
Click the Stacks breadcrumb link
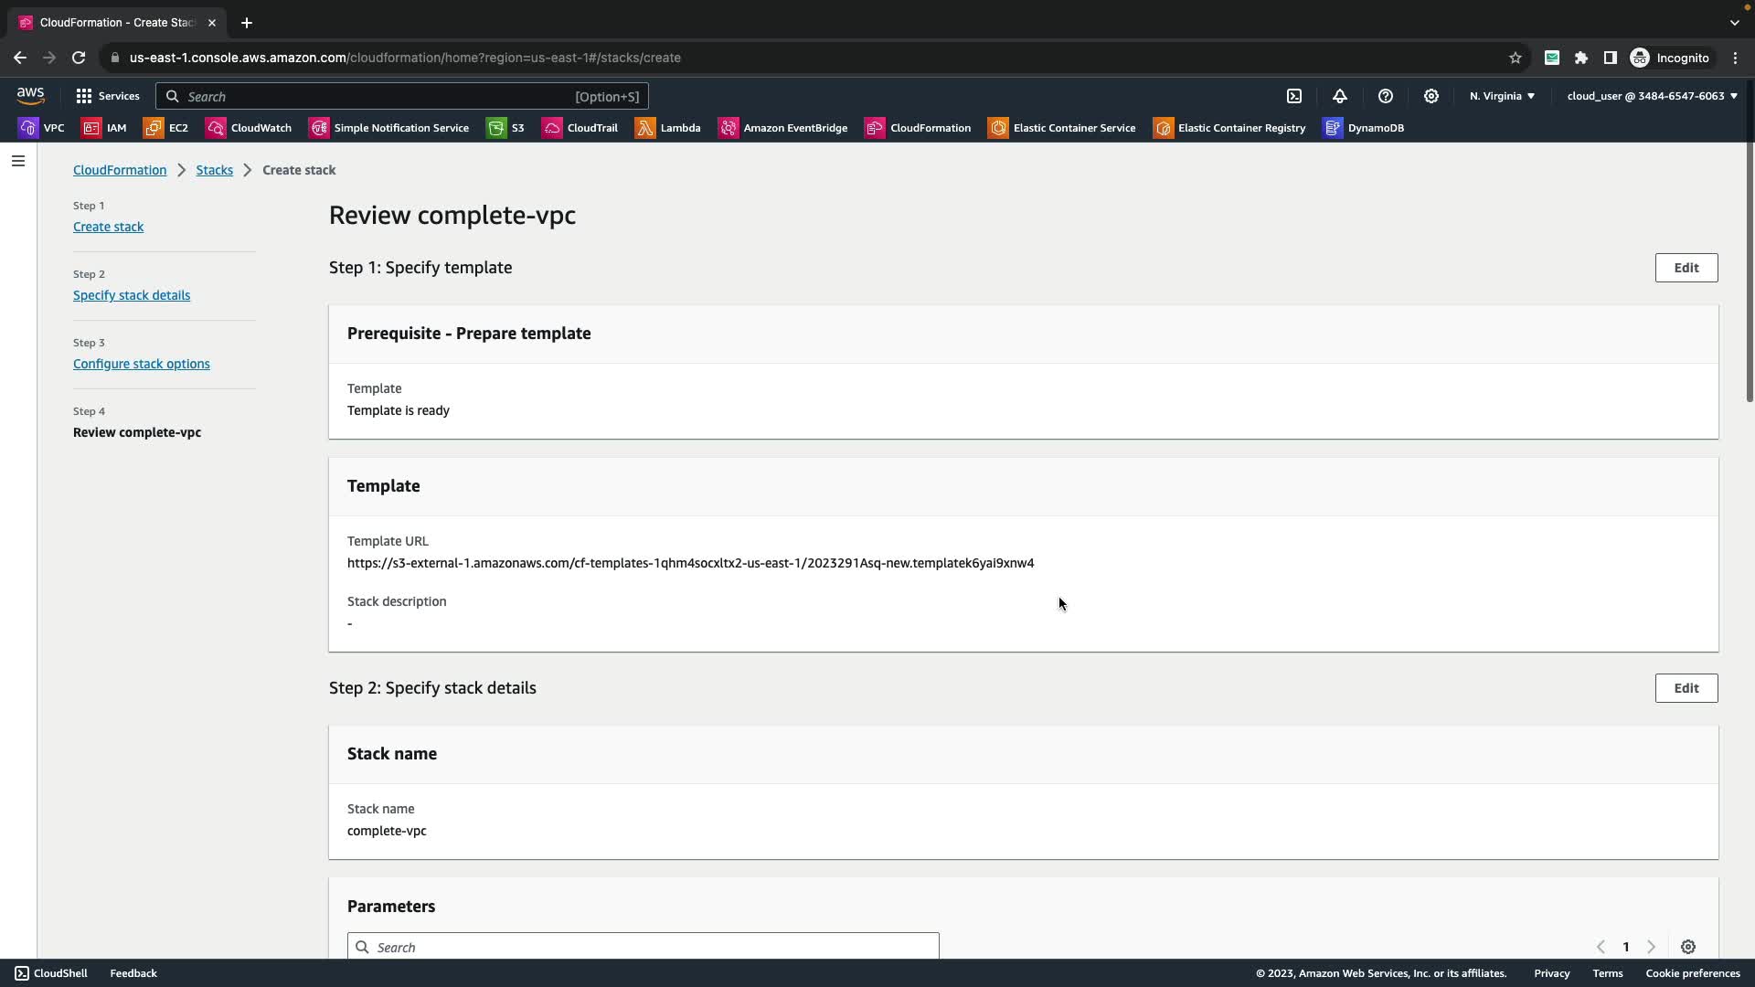[214, 170]
